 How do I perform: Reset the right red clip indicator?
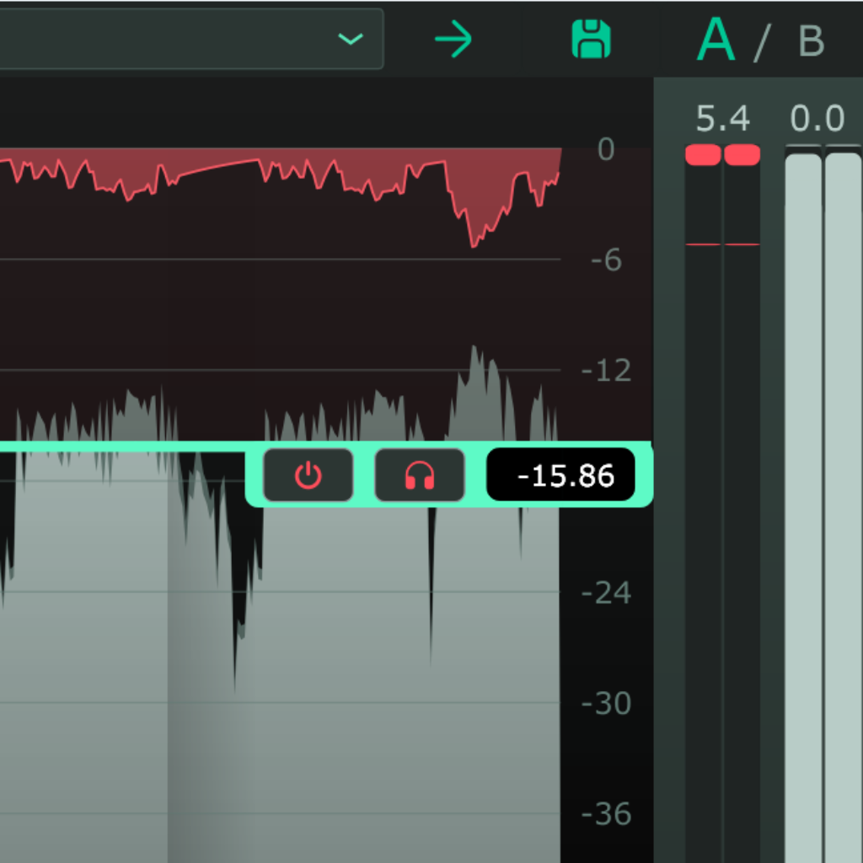coord(742,155)
